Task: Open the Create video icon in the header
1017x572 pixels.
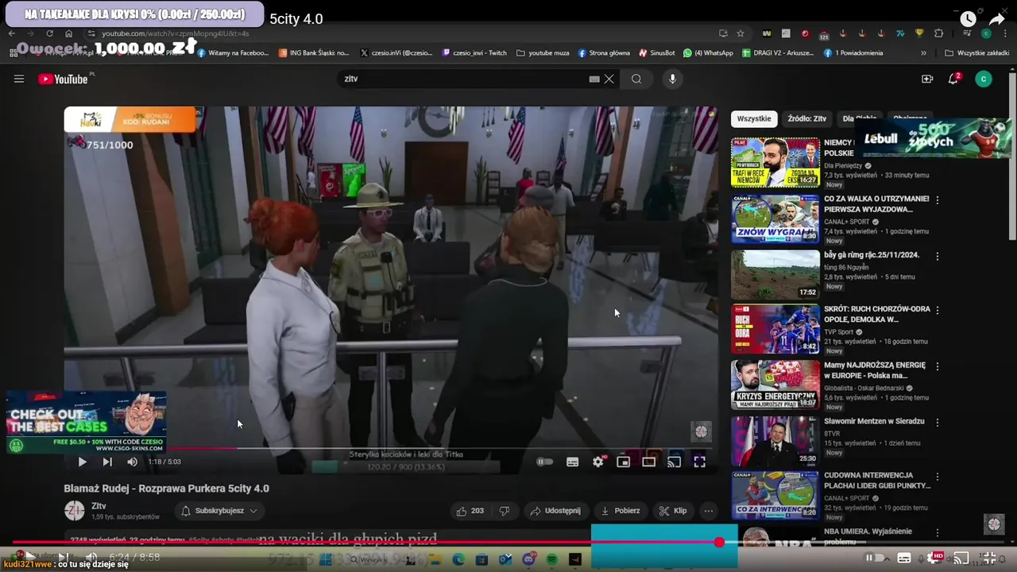Action: pyautogui.click(x=927, y=79)
